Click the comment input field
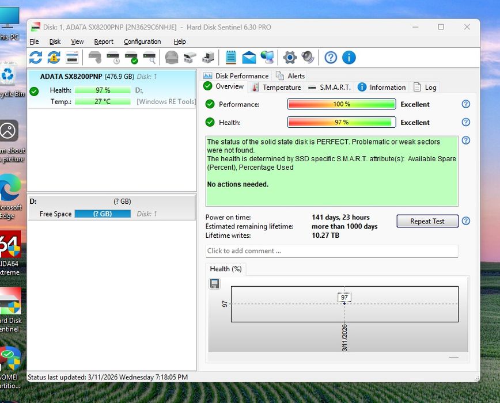 tap(332, 251)
